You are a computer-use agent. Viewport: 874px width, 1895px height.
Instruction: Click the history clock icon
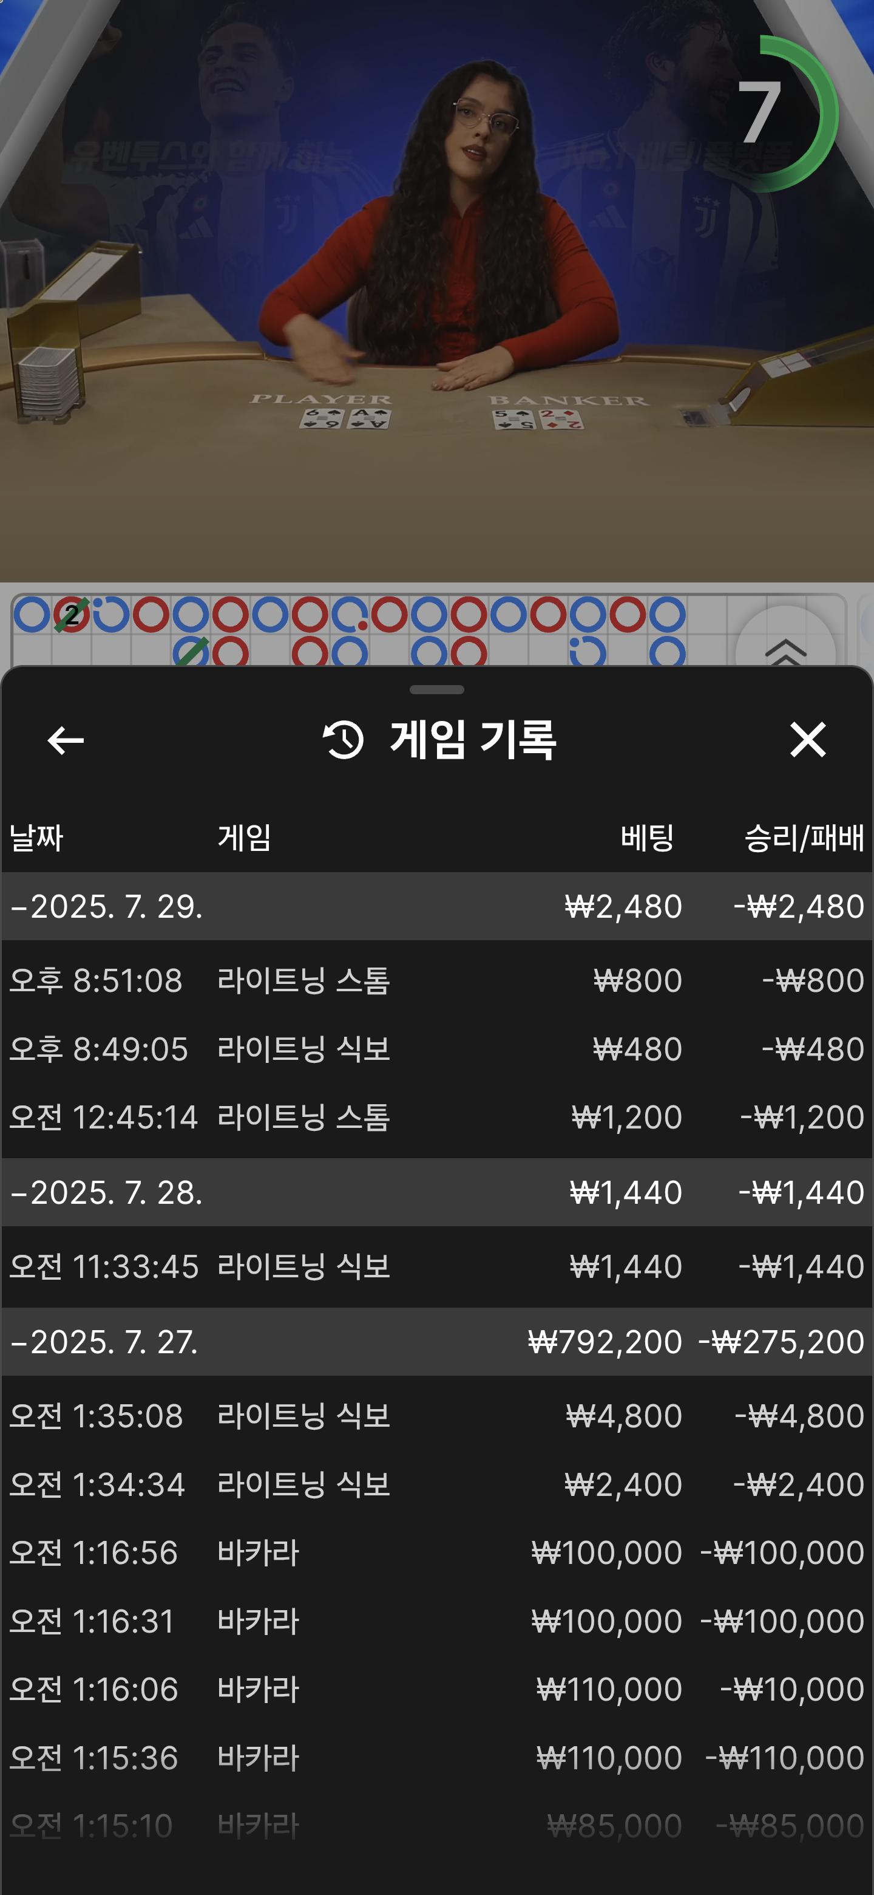click(x=344, y=740)
